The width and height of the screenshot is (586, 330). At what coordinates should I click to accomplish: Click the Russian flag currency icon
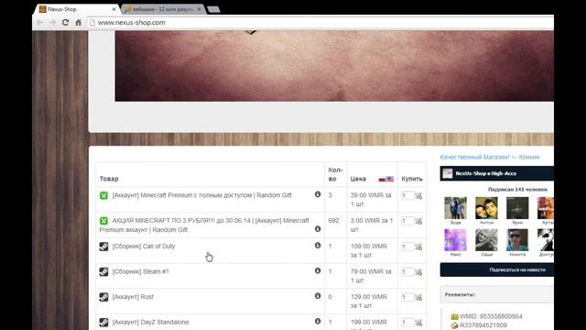(382, 180)
